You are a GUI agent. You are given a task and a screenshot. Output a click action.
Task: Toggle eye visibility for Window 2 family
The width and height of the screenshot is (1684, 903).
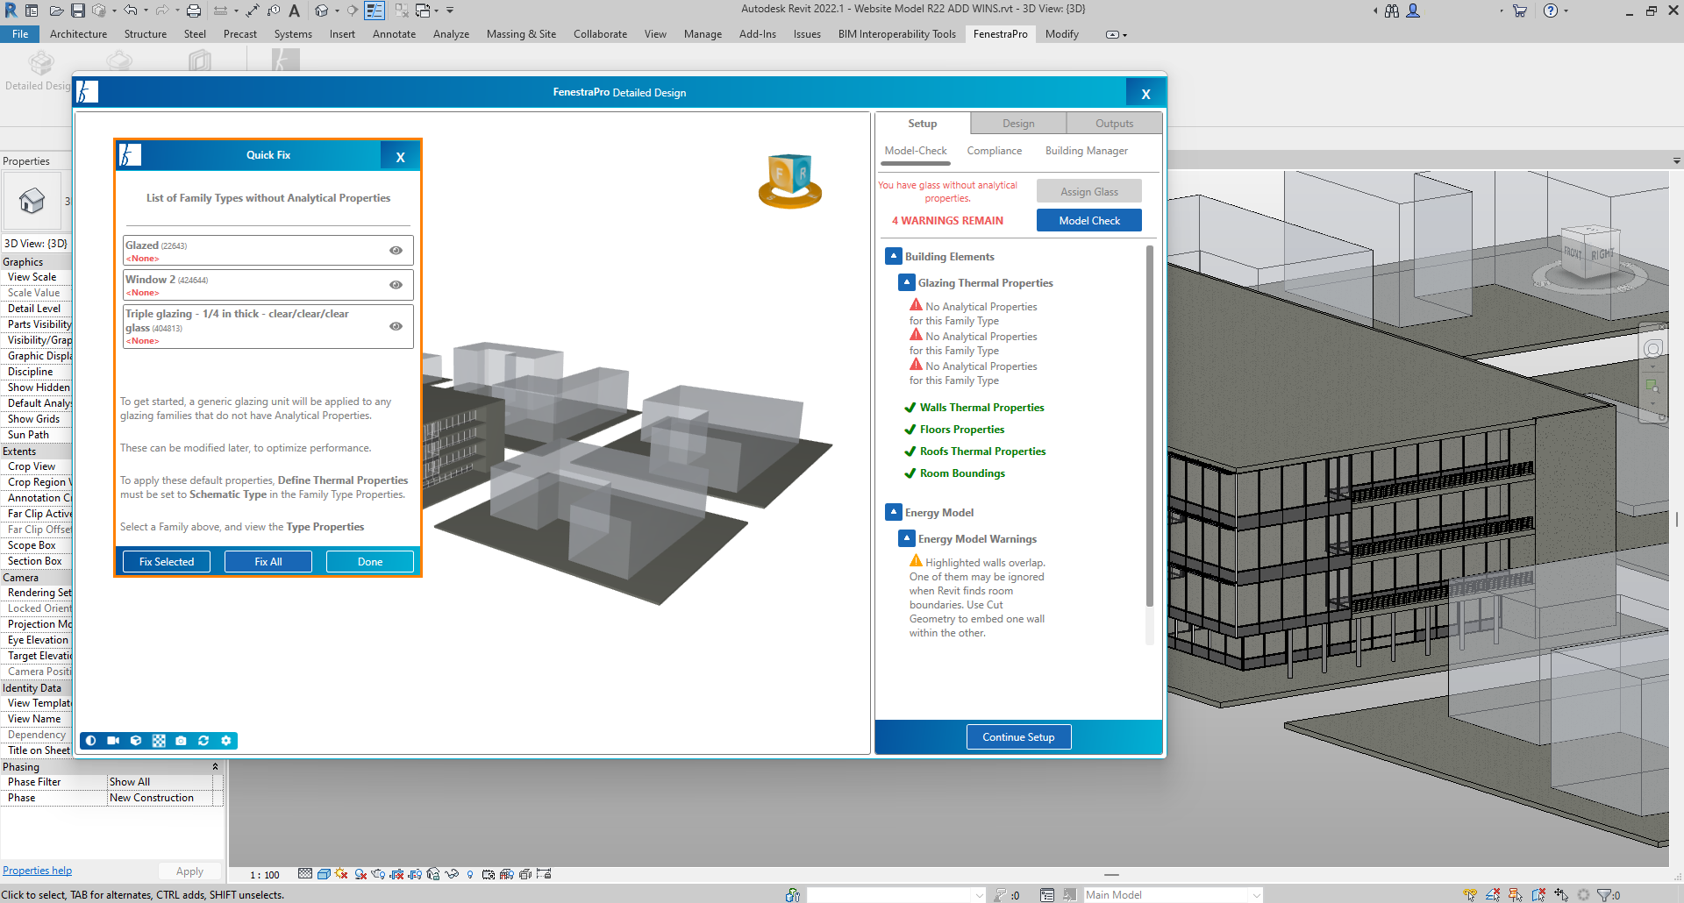pyautogui.click(x=396, y=285)
